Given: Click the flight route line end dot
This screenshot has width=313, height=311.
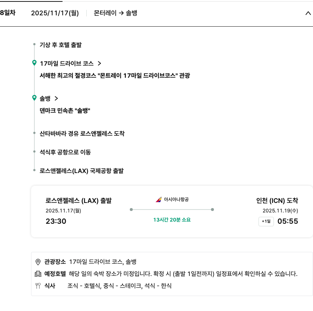Looking at the screenshot, I should pyautogui.click(x=212, y=210).
